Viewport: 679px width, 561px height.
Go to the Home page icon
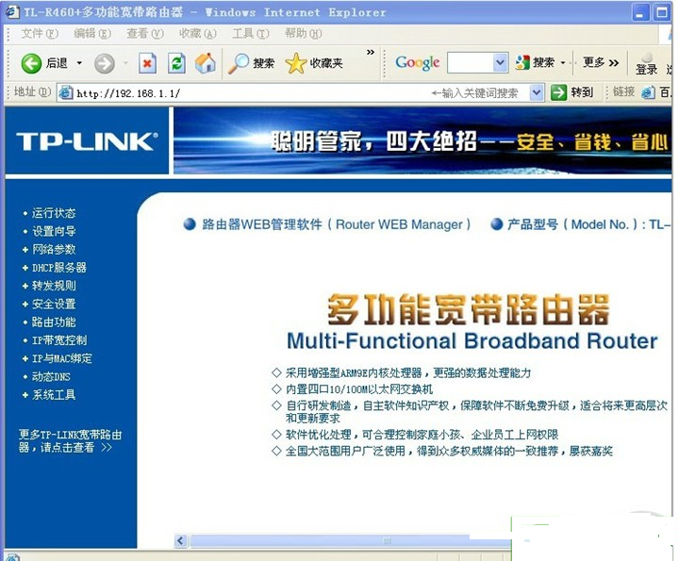coord(205,63)
